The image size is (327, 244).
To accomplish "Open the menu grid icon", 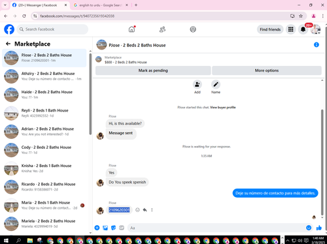I will 290,29.
